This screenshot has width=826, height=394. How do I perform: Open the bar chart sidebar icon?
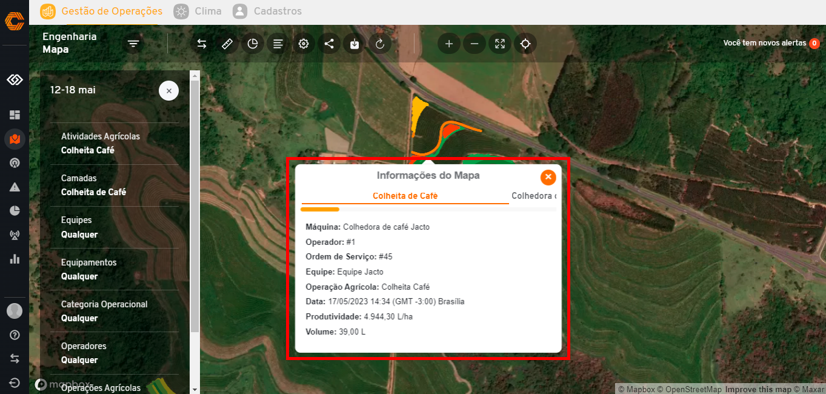pyautogui.click(x=15, y=259)
